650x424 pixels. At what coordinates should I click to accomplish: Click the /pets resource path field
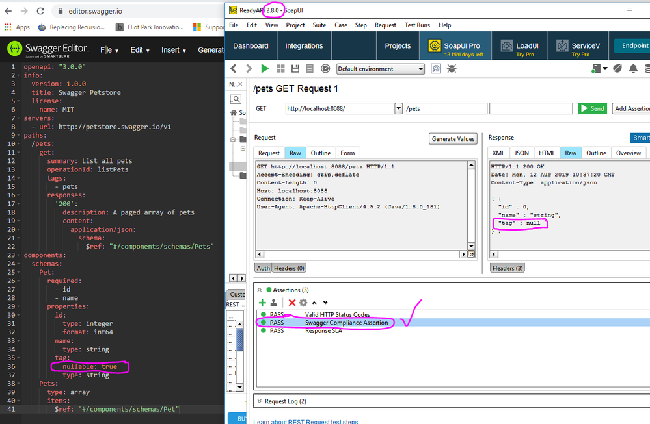(x=446, y=109)
